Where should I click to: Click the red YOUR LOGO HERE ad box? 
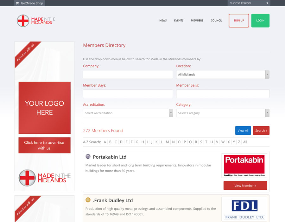(44, 108)
